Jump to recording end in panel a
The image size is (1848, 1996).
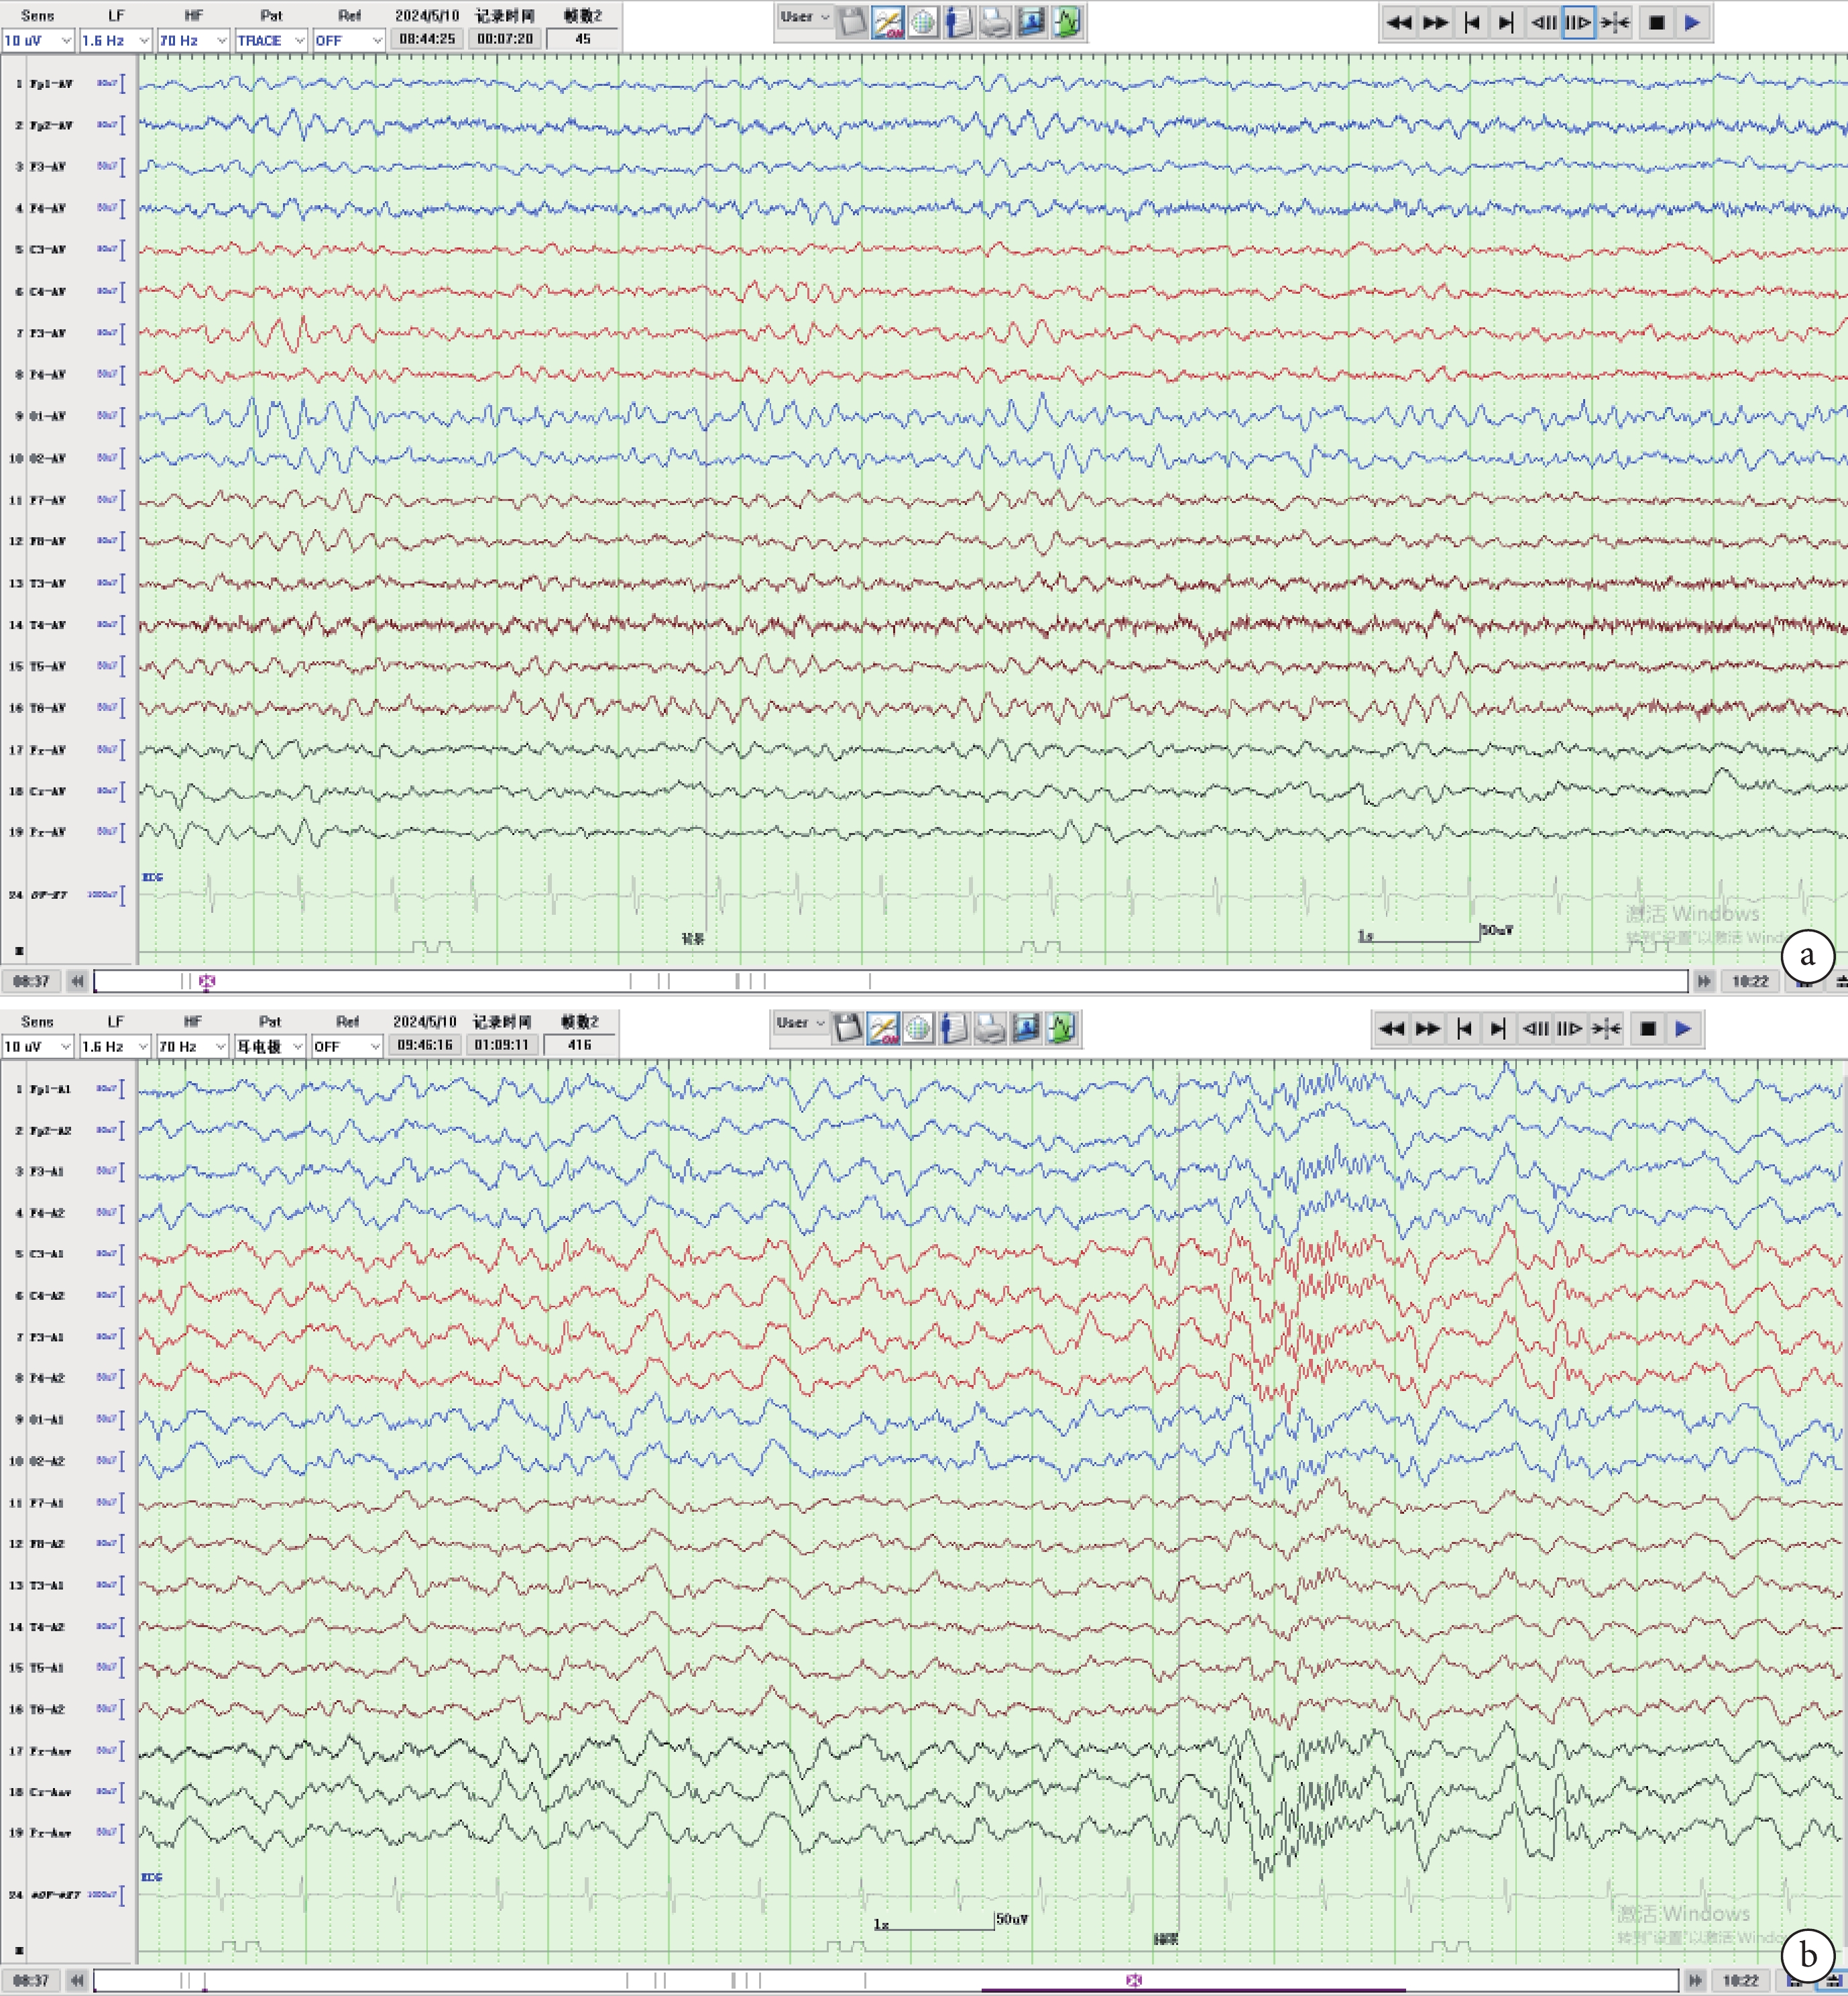[x=1506, y=22]
